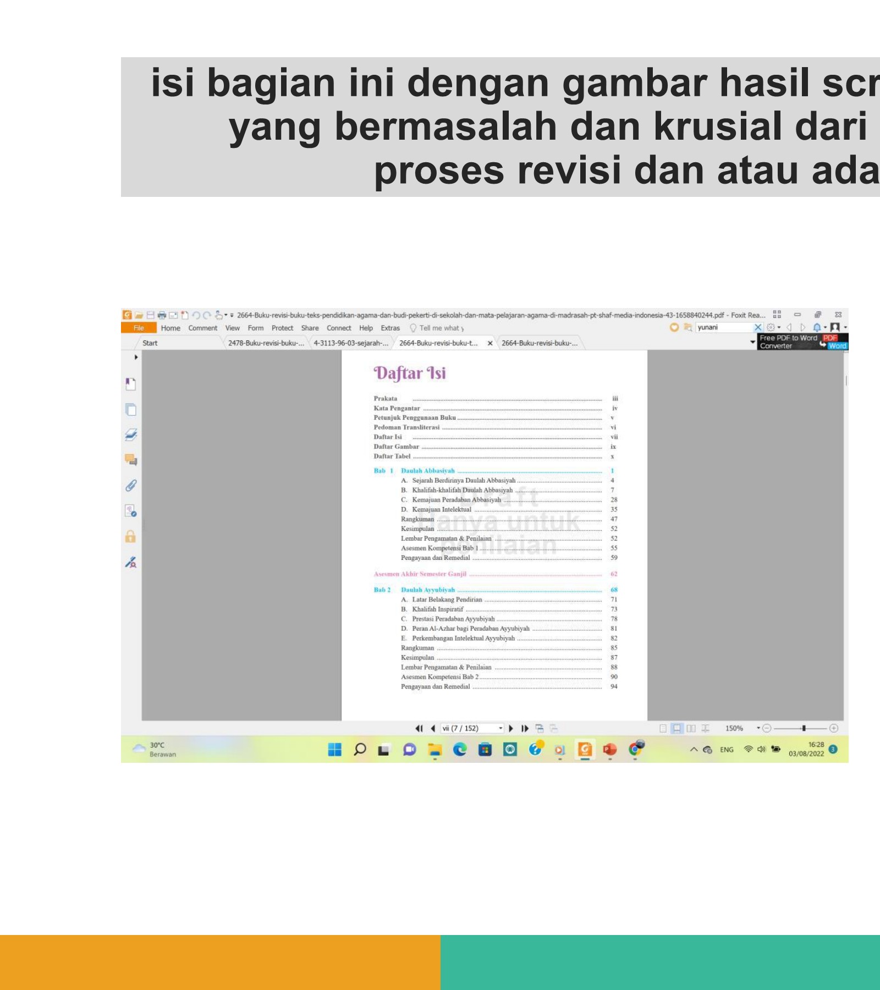
Task: Switch to continuous page view mode
Action: pos(678,727)
